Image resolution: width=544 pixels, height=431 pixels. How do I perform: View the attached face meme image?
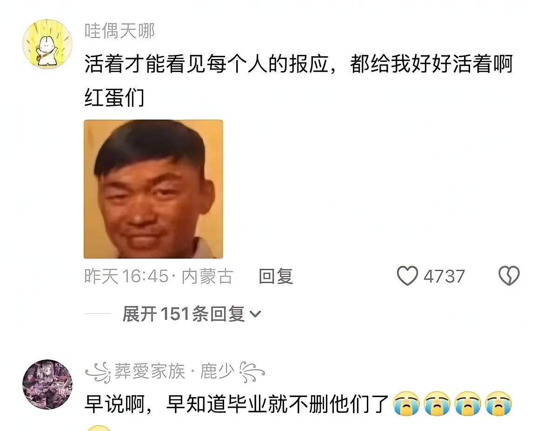pos(153,189)
